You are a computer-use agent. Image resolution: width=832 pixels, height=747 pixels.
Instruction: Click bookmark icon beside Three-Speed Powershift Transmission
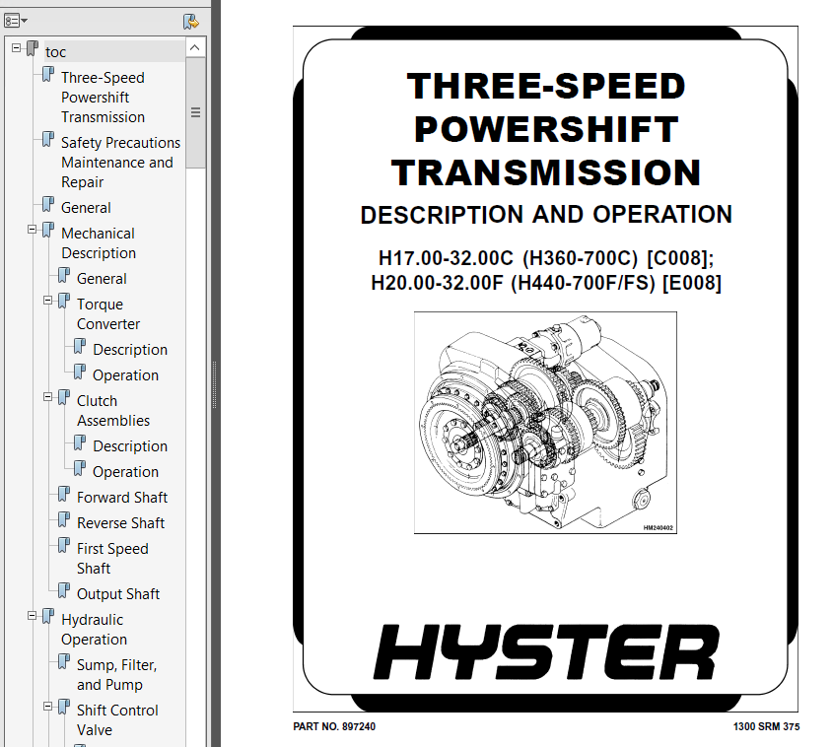tap(48, 74)
